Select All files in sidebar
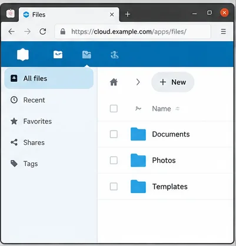Viewport: 236px width, 246px height. [x=49, y=78]
